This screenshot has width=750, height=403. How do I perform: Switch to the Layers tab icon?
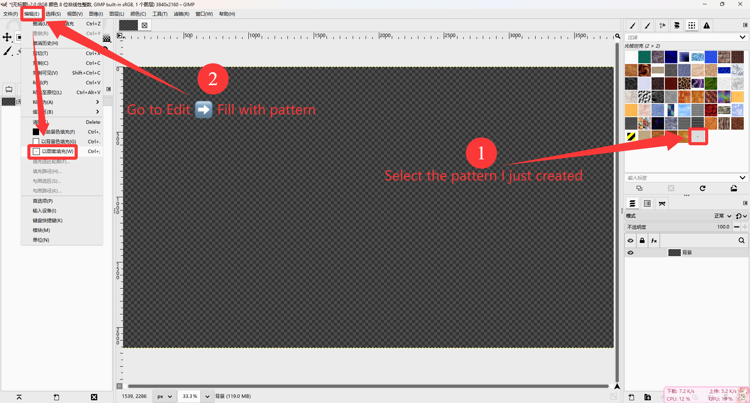pyautogui.click(x=632, y=203)
